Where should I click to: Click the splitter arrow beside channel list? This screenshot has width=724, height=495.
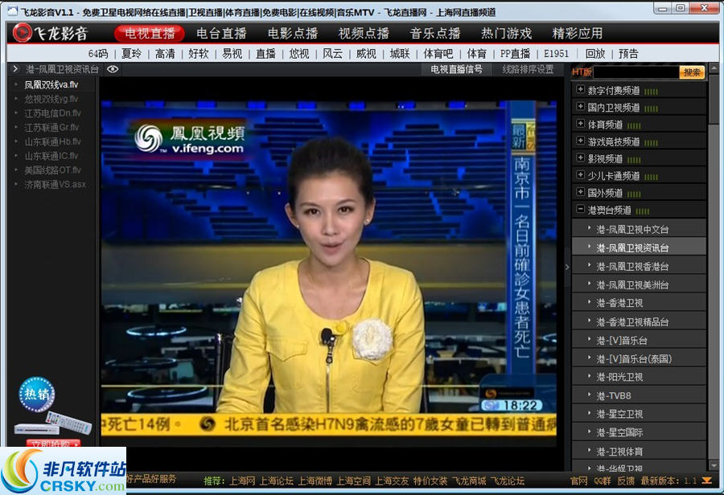(x=566, y=267)
